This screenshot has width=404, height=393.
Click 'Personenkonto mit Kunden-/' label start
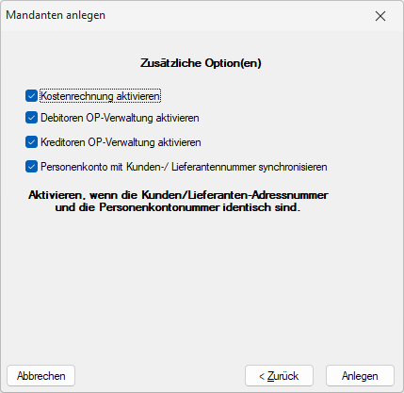point(105,167)
